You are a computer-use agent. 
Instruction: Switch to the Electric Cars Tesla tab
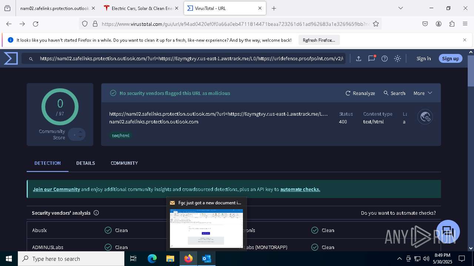[x=141, y=8]
